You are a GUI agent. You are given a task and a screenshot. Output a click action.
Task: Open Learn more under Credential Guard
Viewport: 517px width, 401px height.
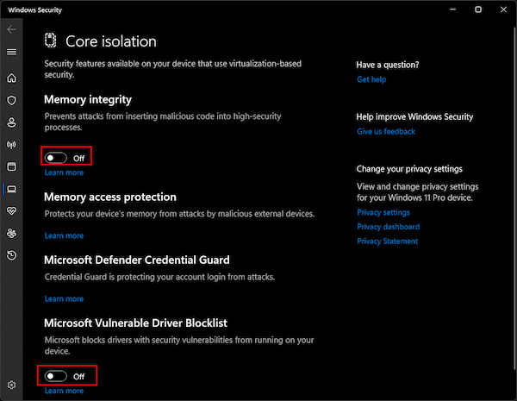click(x=64, y=298)
